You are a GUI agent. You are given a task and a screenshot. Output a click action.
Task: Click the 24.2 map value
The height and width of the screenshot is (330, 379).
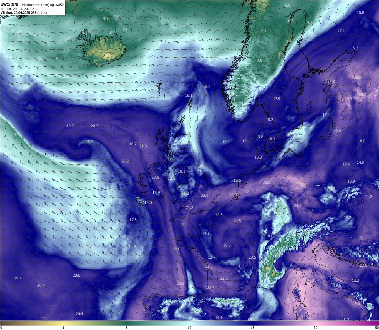[245, 192]
